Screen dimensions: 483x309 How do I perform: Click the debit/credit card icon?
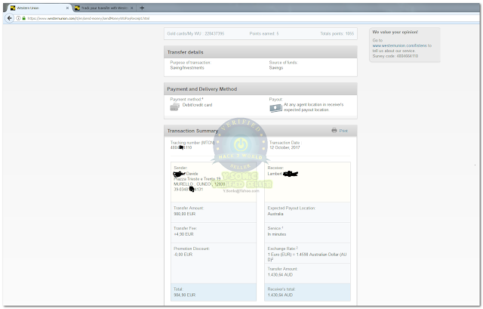click(174, 107)
